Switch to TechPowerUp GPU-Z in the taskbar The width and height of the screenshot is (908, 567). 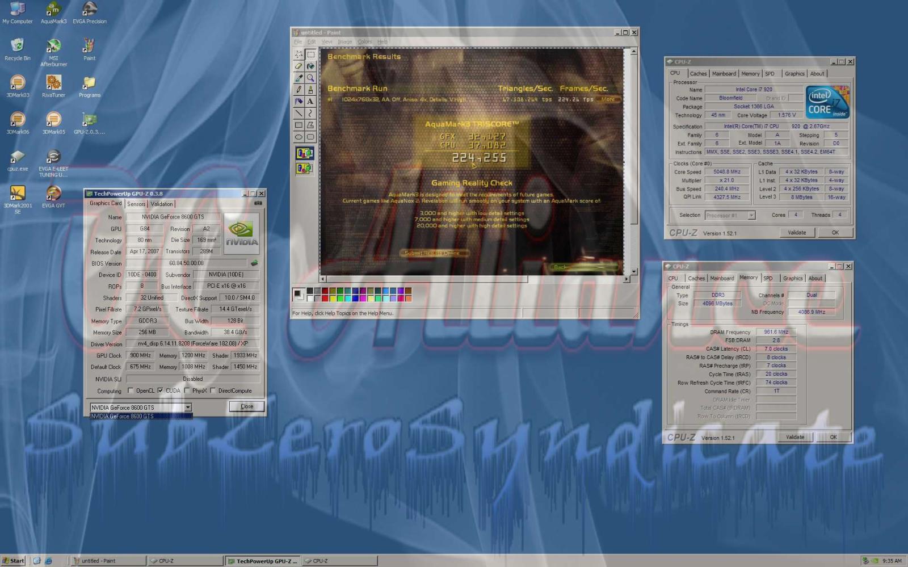(x=262, y=561)
